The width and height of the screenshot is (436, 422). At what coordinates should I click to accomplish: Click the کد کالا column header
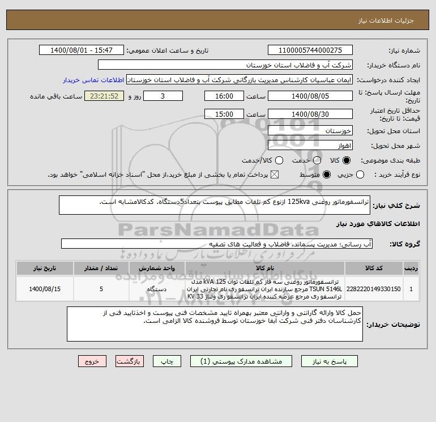click(374, 268)
